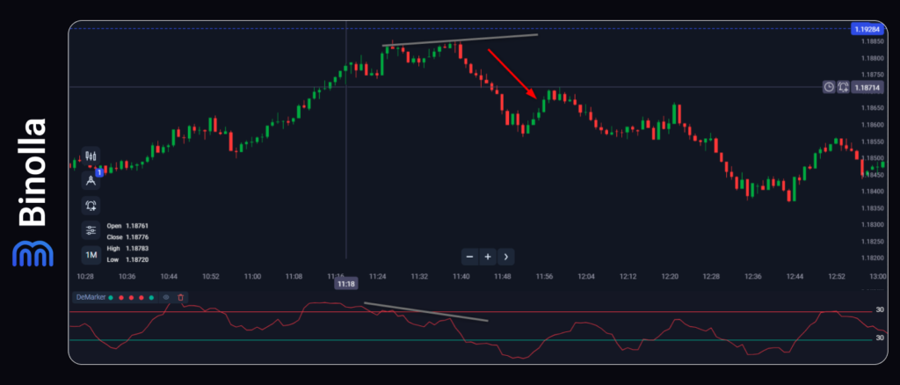Click the Open value 1.18761

(x=137, y=226)
